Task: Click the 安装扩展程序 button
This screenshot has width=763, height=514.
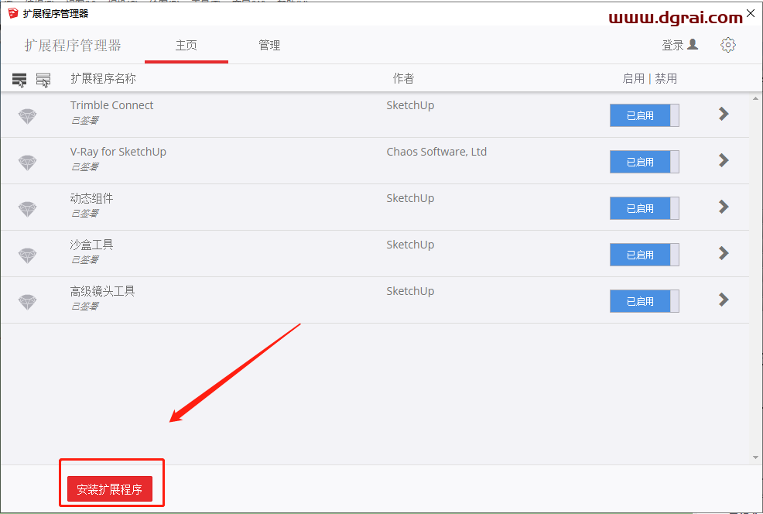Action: [109, 488]
